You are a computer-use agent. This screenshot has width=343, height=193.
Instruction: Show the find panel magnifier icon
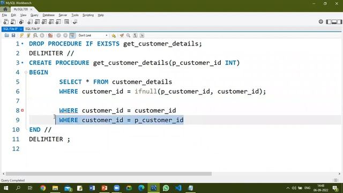[x=129, y=35]
